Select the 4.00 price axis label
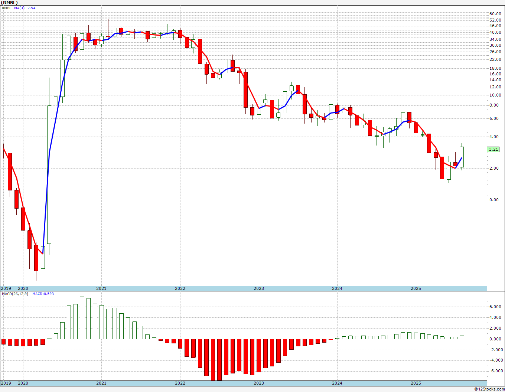This screenshot has width=505, height=392. click(495, 137)
